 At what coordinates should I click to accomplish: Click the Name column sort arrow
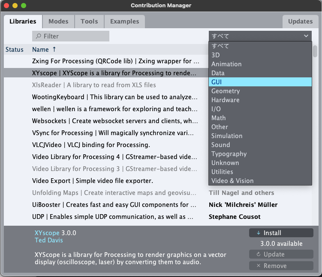(54, 50)
